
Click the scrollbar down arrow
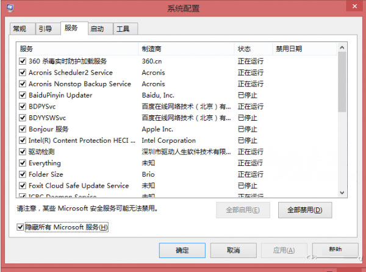pyautogui.click(x=342, y=193)
